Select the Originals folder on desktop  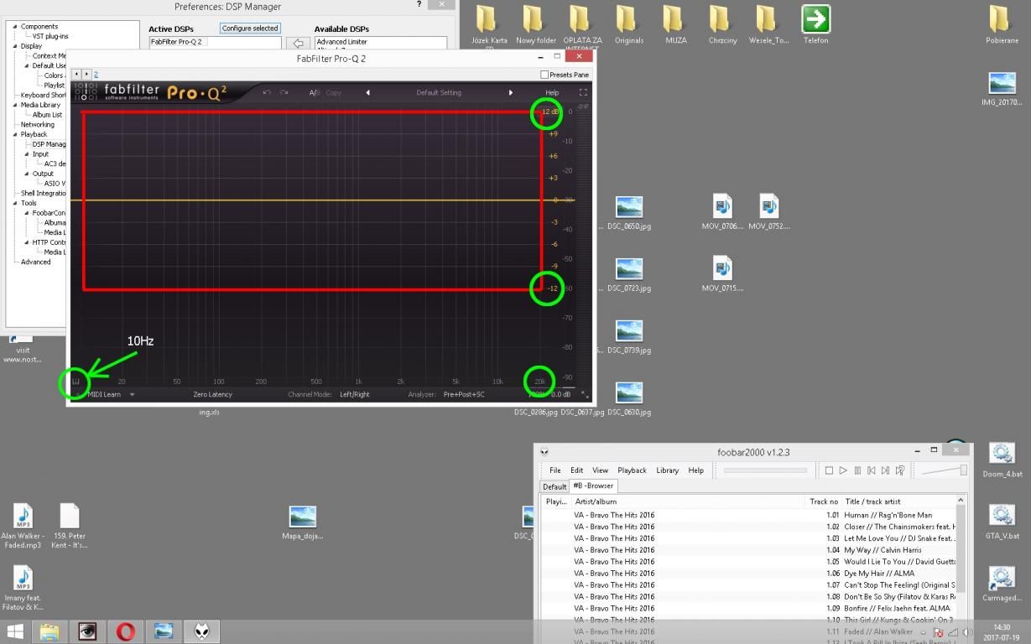click(628, 24)
